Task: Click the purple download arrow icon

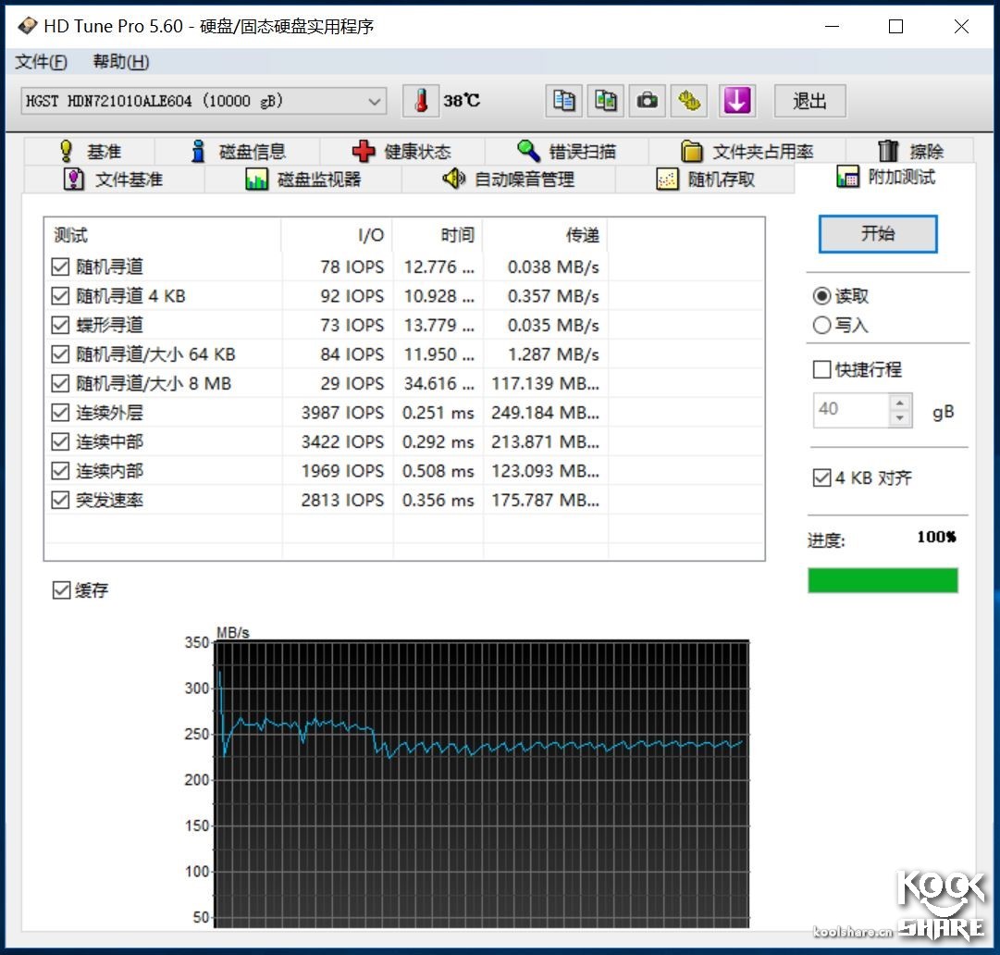Action: [736, 101]
